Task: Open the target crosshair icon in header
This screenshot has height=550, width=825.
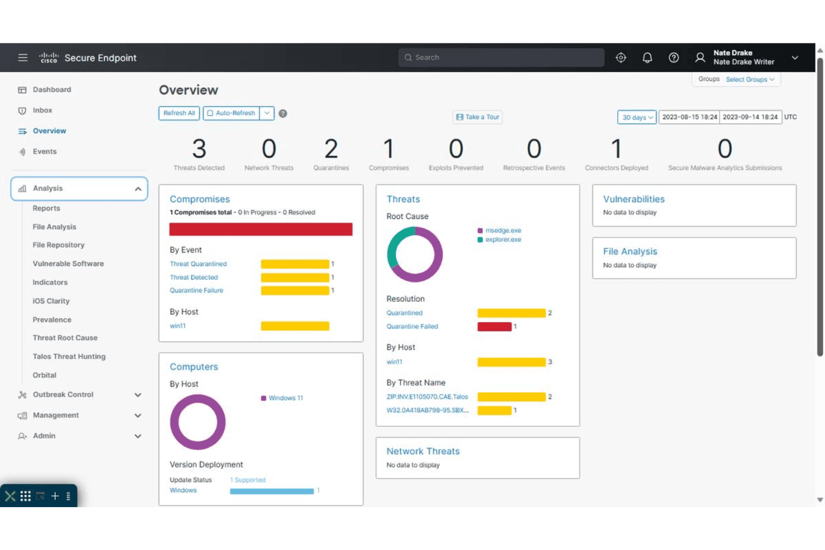Action: click(x=621, y=57)
